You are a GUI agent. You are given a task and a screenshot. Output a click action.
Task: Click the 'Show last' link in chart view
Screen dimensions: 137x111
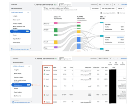click(124, 4)
